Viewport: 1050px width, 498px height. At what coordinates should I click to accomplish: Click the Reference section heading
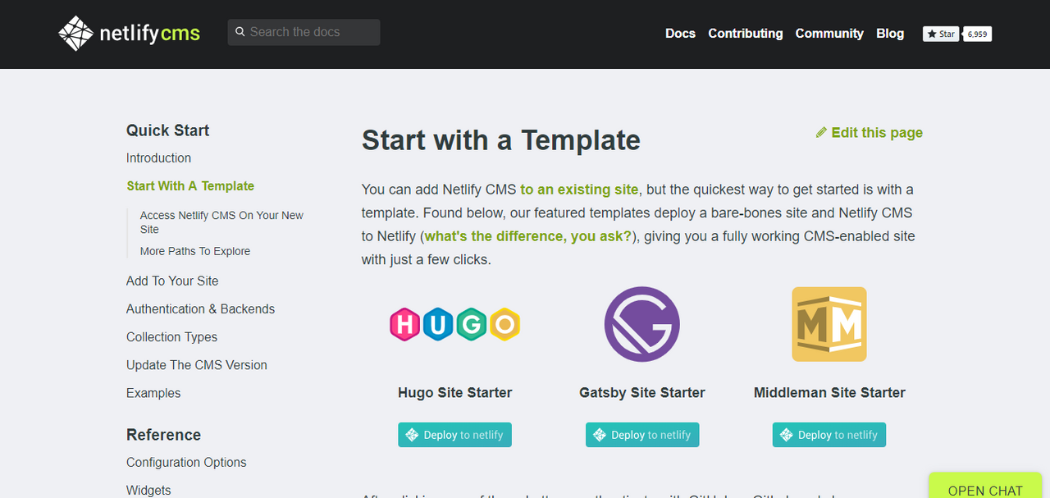[163, 435]
